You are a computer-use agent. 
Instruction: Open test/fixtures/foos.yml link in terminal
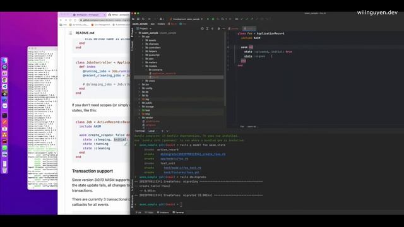click(182, 172)
